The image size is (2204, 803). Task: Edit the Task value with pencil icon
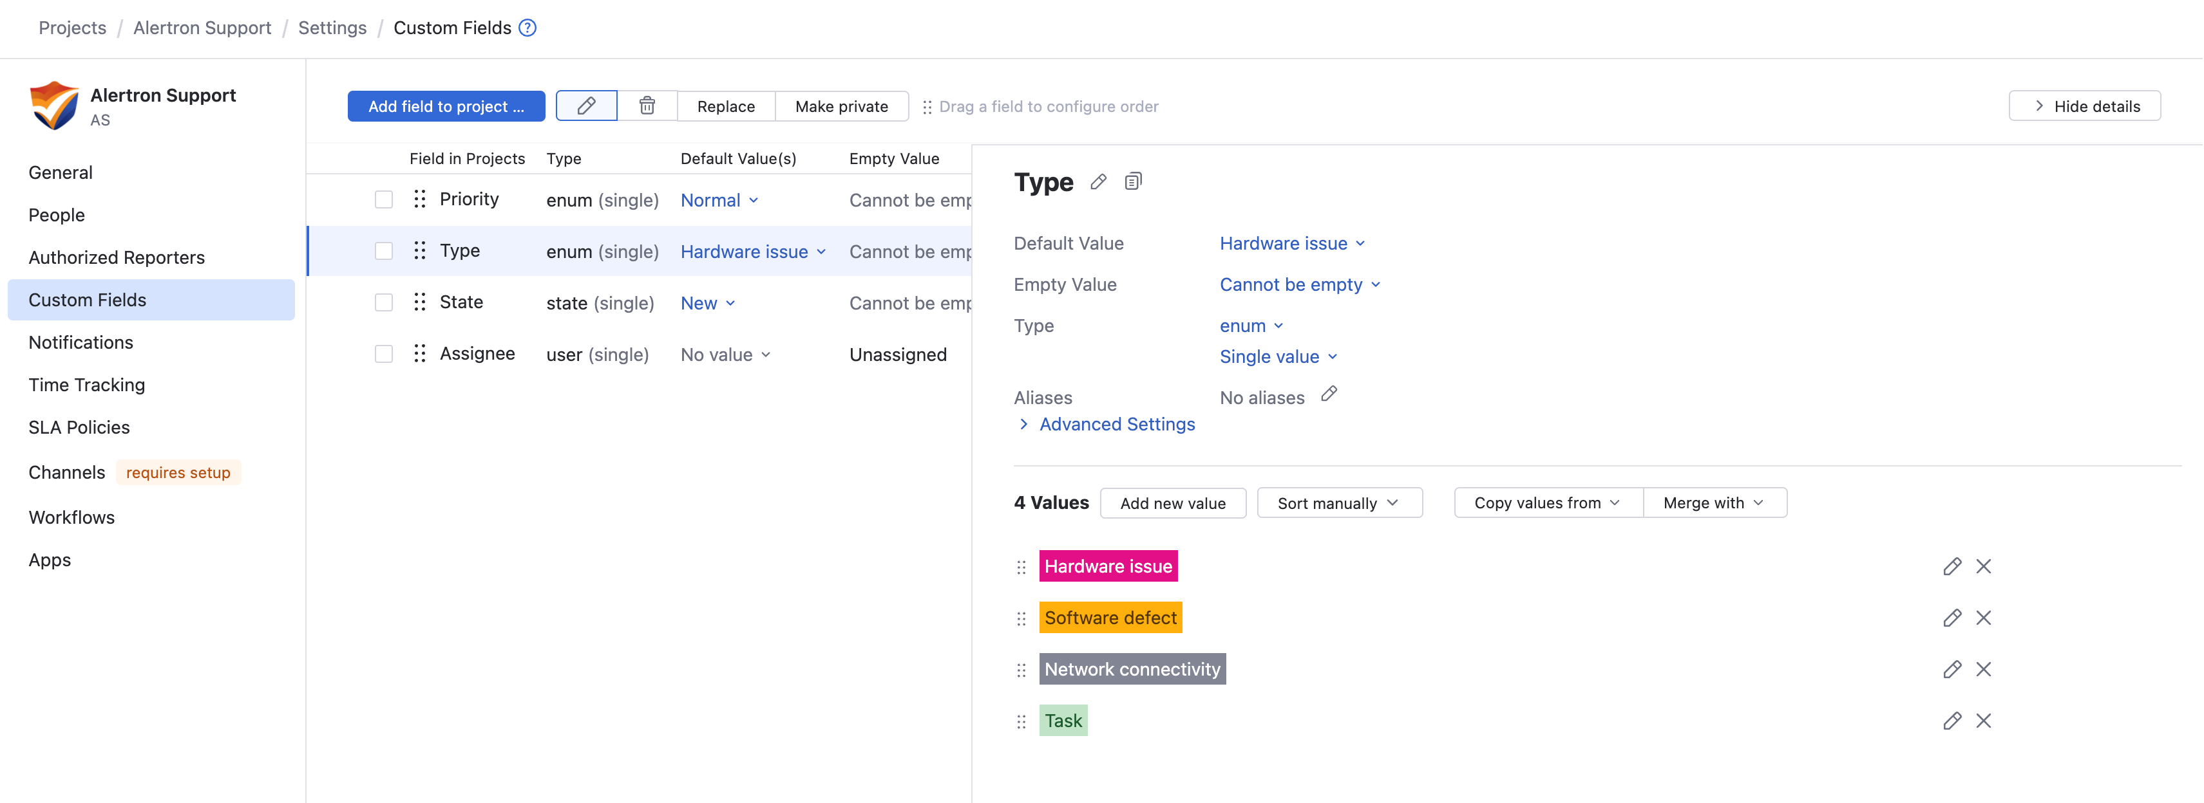pos(1952,721)
